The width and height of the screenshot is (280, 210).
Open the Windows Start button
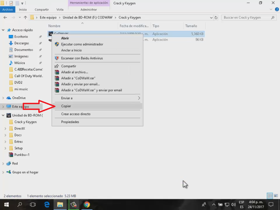pyautogui.click(x=7, y=205)
